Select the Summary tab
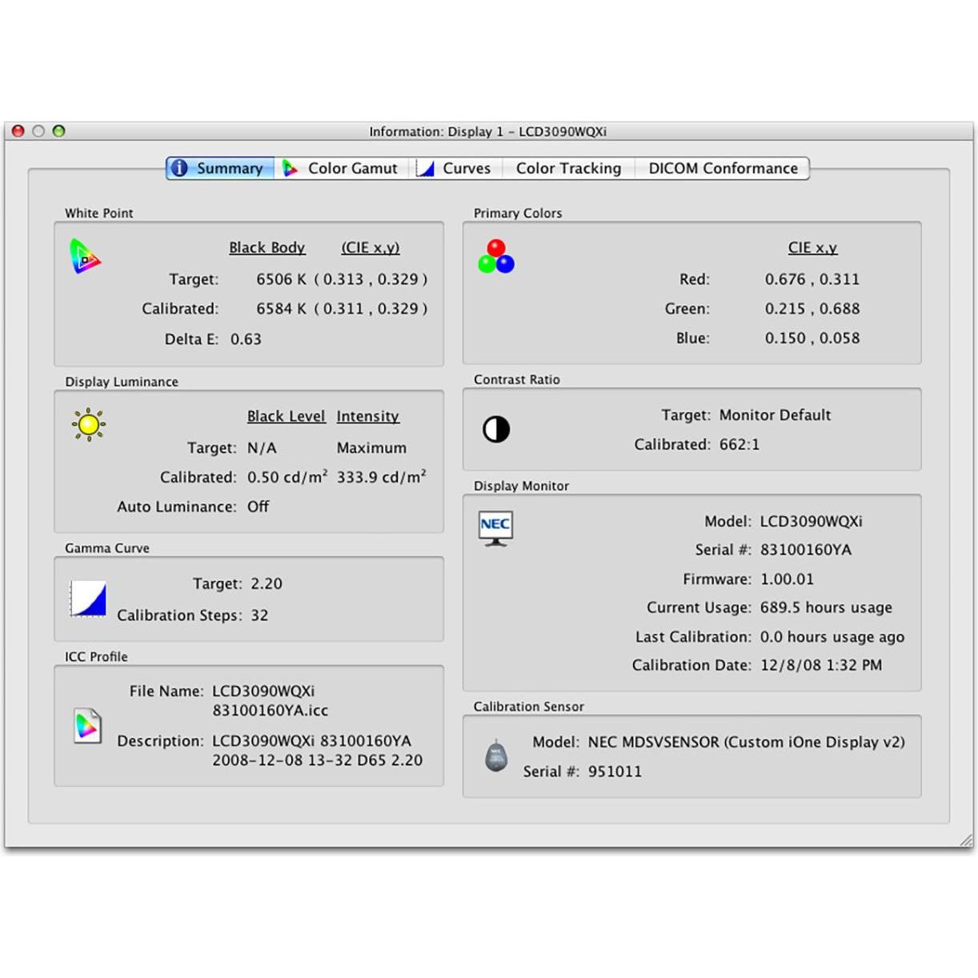 pos(230,168)
